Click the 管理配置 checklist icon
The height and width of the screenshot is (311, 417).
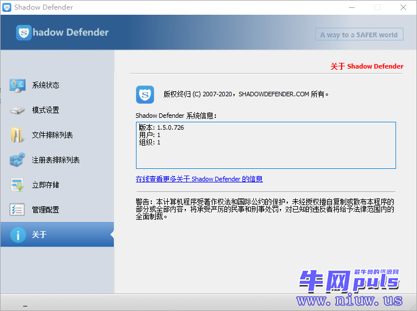click(17, 210)
